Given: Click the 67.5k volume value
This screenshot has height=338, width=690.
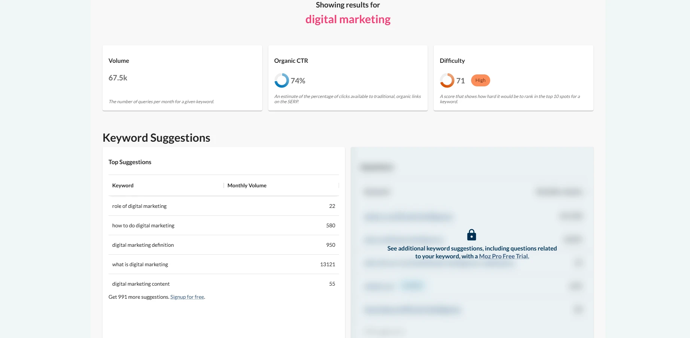Looking at the screenshot, I should tap(118, 78).
